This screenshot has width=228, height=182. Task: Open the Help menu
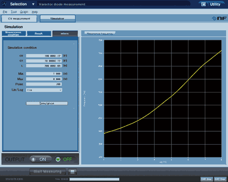click(x=35, y=12)
